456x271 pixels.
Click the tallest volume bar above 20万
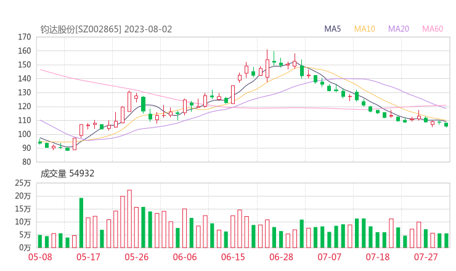click(x=129, y=219)
